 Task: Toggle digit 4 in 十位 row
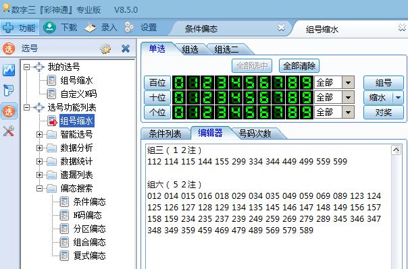click(x=236, y=98)
